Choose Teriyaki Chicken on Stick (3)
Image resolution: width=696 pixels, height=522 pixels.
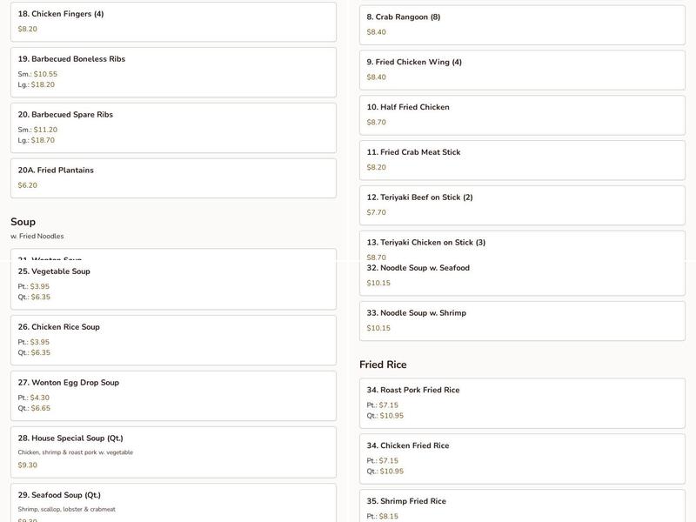click(x=523, y=246)
